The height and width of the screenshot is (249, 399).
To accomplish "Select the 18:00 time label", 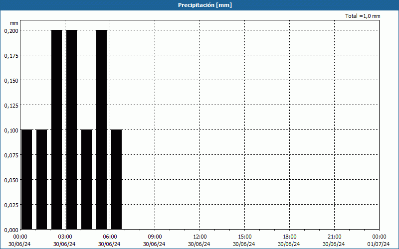I will (x=290, y=237).
